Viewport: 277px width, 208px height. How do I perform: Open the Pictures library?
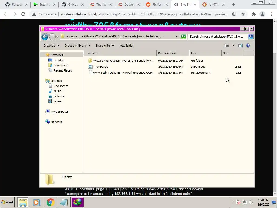[x=56, y=96]
